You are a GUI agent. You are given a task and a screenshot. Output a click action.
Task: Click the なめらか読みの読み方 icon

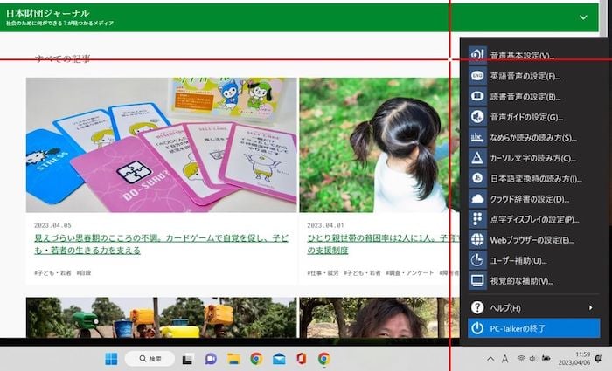click(477, 138)
